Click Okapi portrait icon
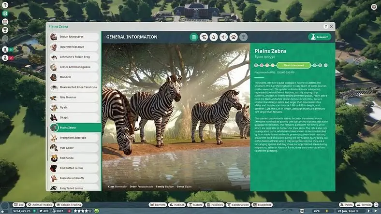This screenshot has width=381, height=214. (54, 117)
